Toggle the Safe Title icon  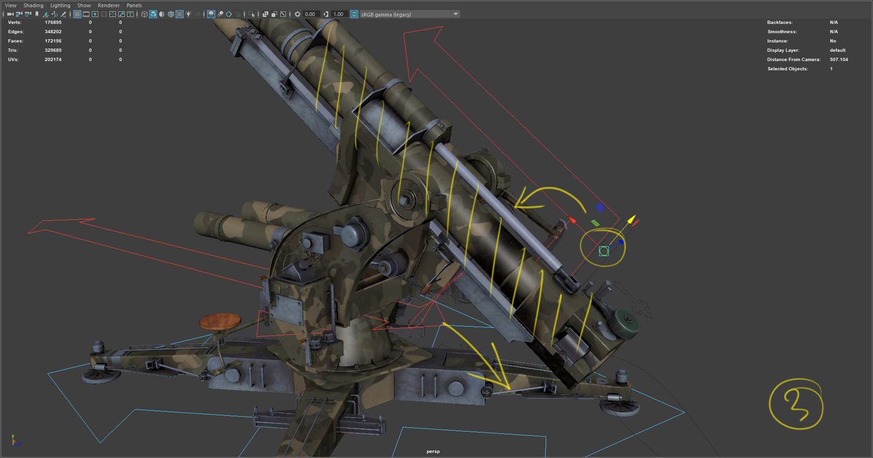pos(130,14)
